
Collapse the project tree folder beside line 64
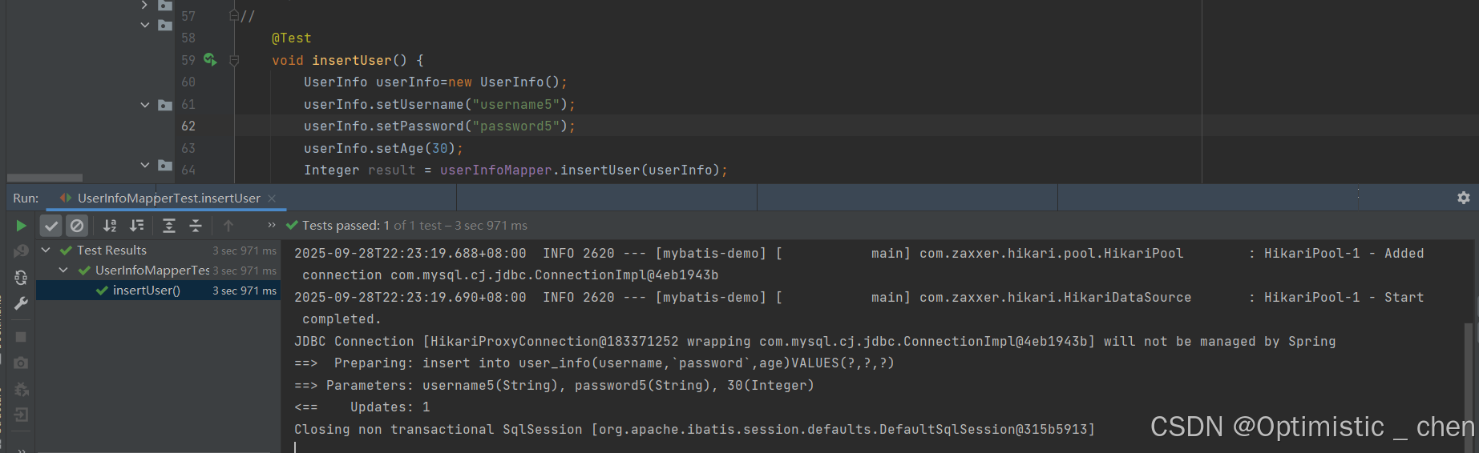point(145,165)
